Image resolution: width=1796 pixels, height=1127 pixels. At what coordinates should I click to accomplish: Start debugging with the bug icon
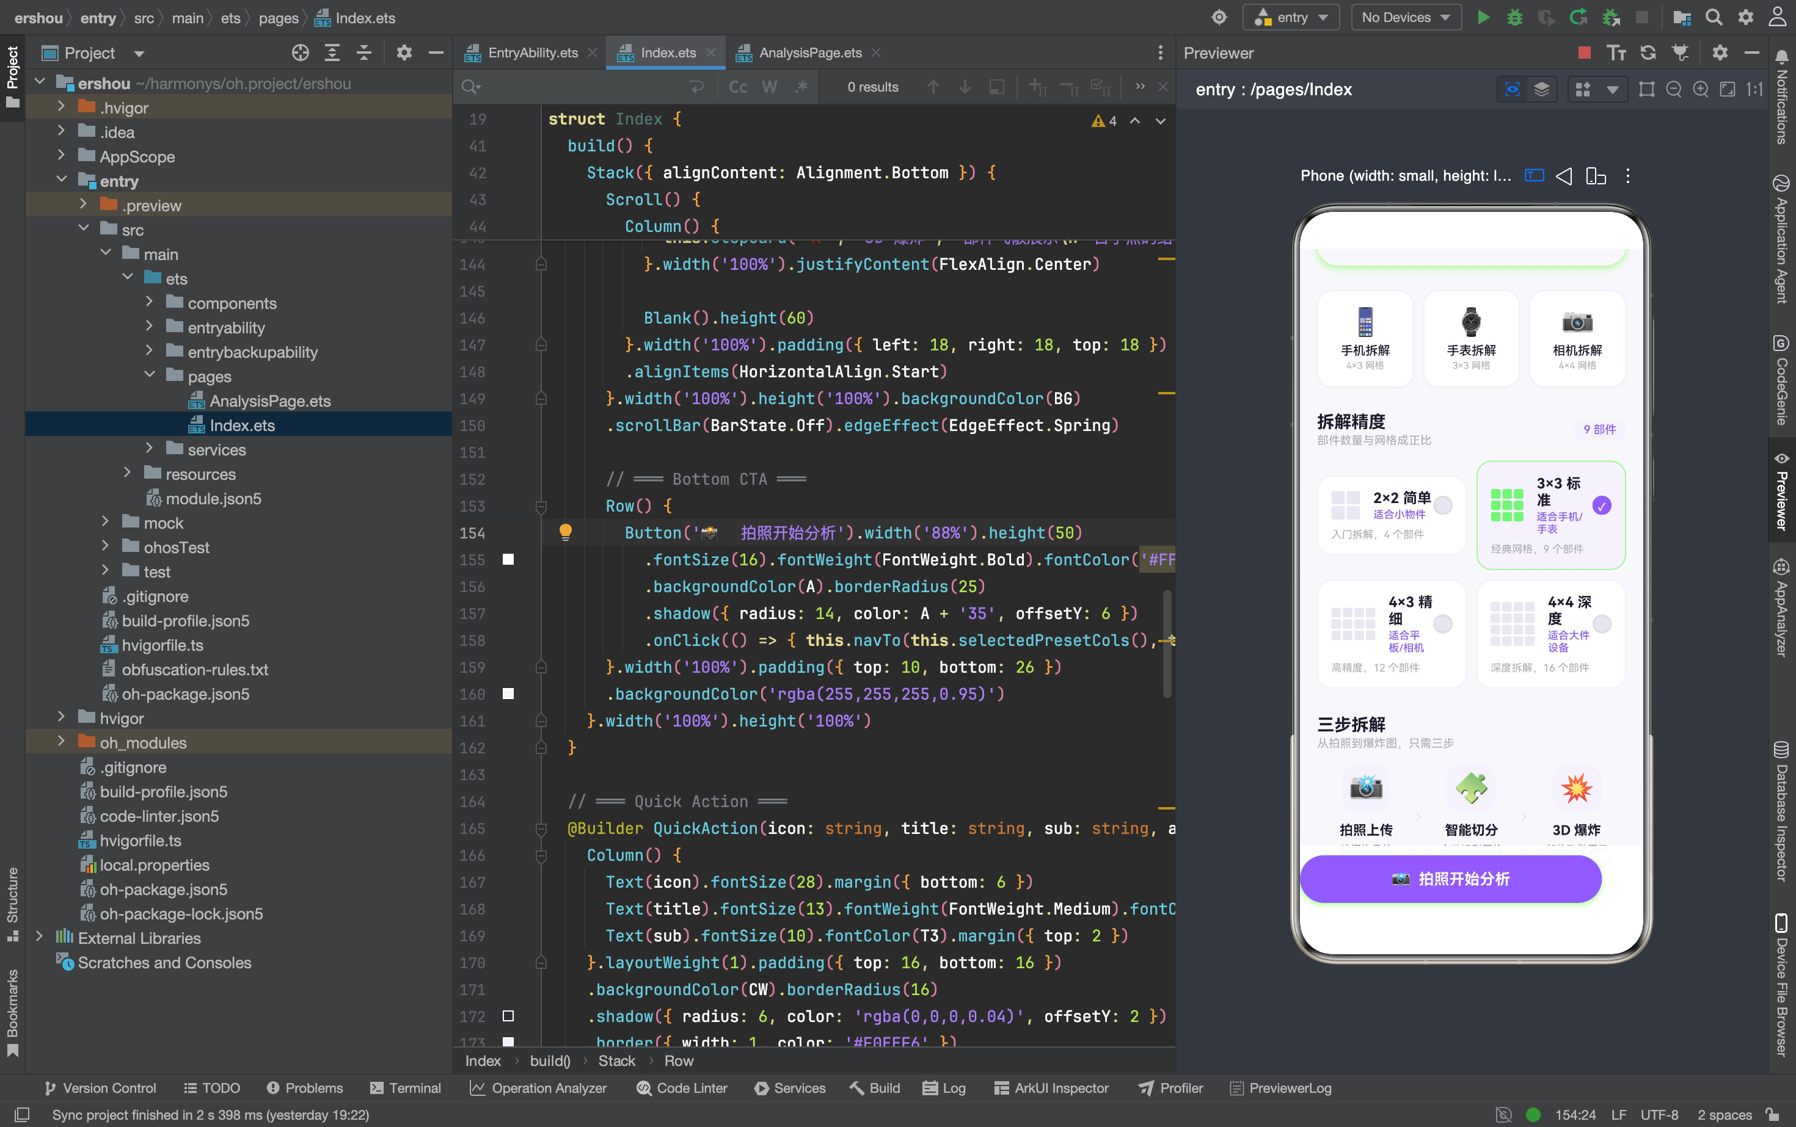pos(1515,17)
